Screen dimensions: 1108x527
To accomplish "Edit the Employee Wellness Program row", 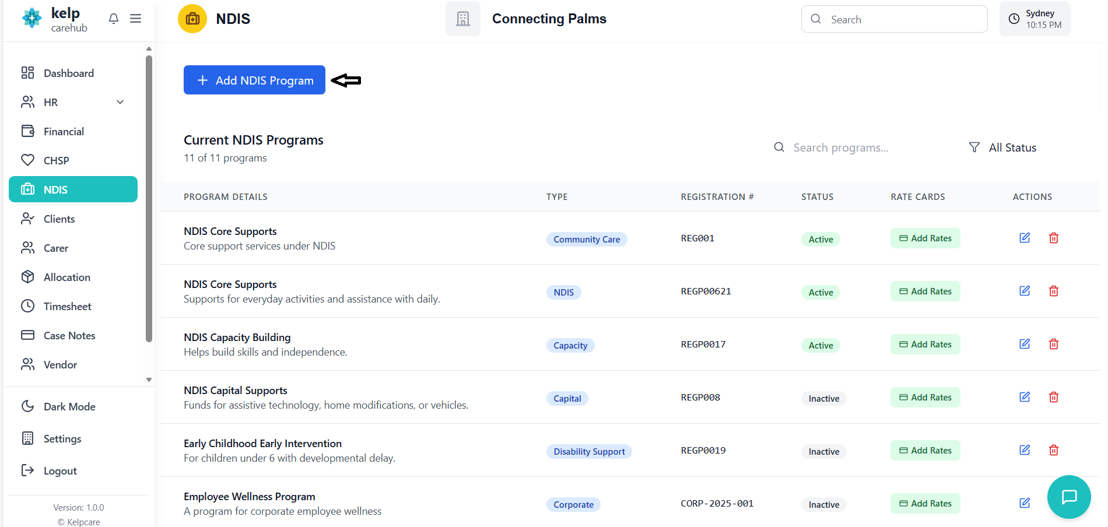I will [x=1024, y=503].
